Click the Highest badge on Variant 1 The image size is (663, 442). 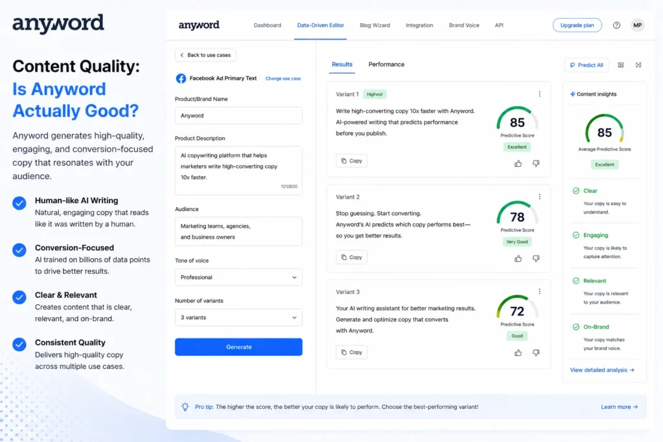pyautogui.click(x=375, y=94)
